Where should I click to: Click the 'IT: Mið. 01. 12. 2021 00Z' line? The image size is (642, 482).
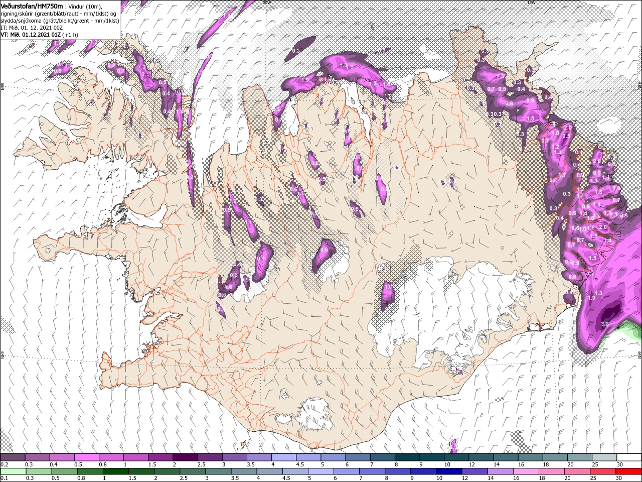[31, 28]
